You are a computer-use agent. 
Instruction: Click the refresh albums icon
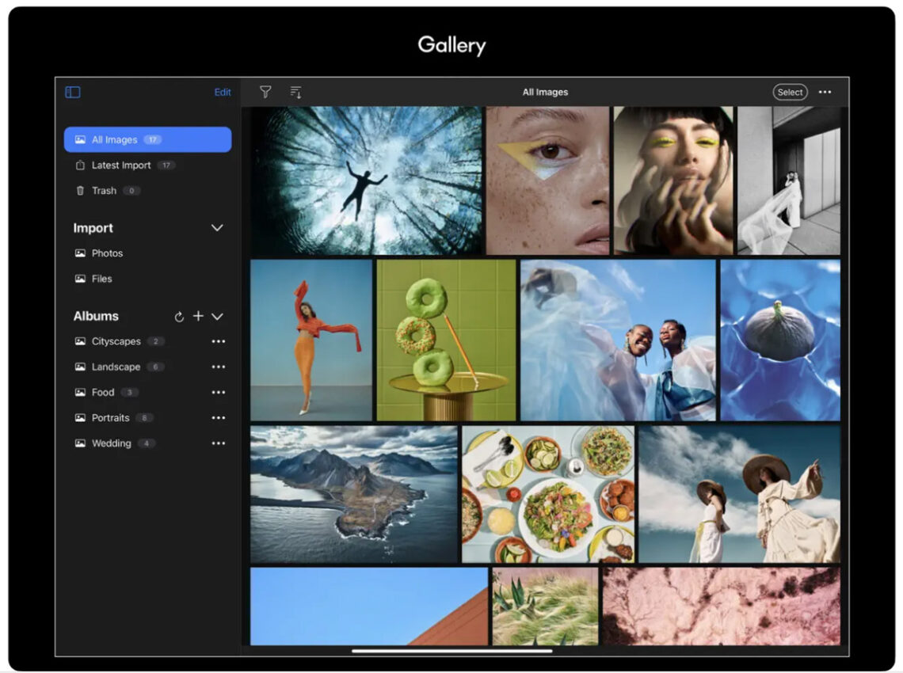tap(179, 317)
